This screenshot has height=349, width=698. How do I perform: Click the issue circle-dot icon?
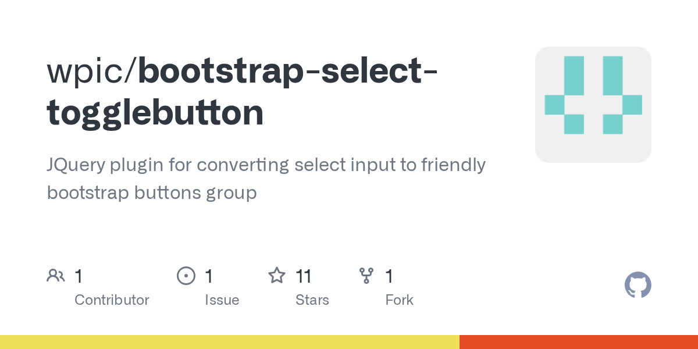pos(186,276)
